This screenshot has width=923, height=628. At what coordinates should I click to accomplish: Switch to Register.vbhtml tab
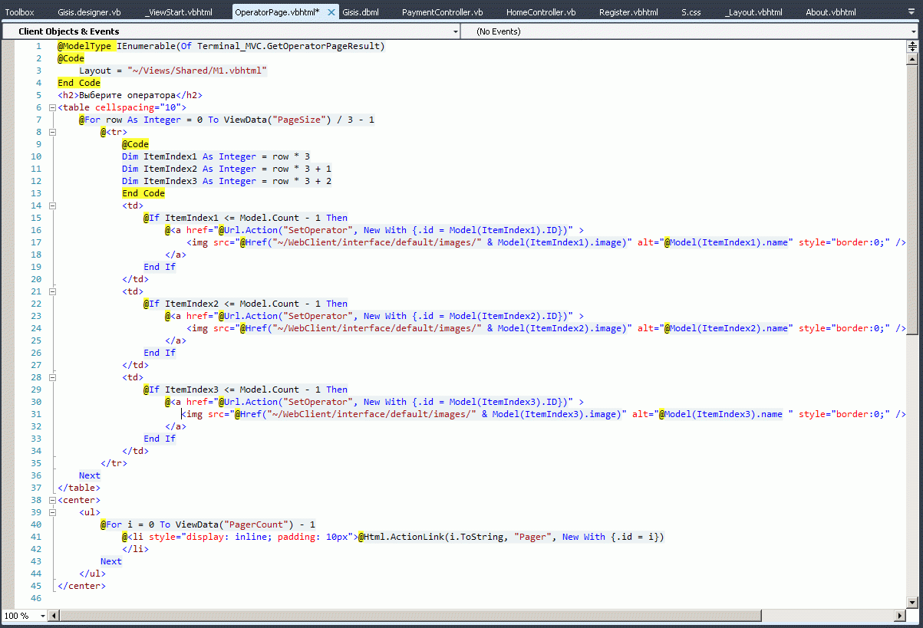click(x=628, y=12)
